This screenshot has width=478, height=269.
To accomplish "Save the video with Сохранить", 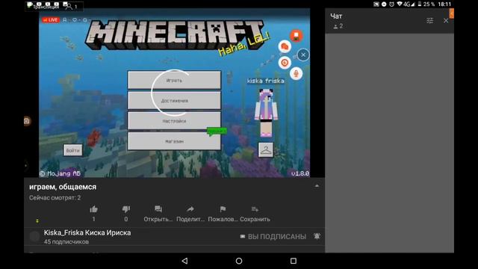I will pos(255,209).
